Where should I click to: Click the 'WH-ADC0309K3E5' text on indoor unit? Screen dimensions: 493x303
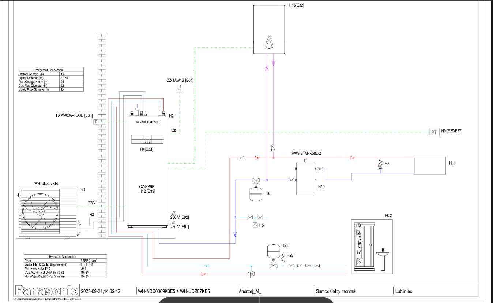point(148,122)
